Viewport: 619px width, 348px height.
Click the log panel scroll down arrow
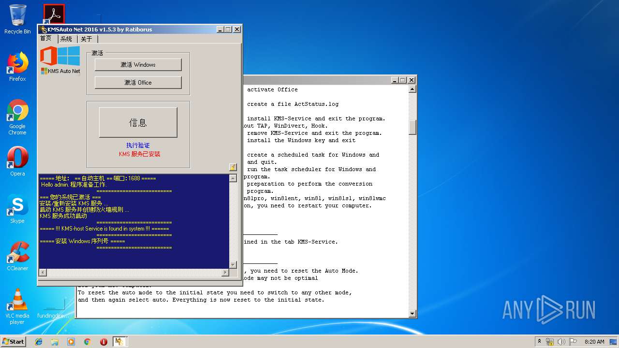click(x=233, y=264)
